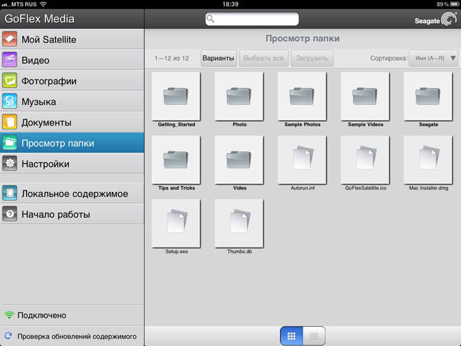Tap the Начало работы help icon
This screenshot has width=461, height=346.
click(x=9, y=215)
